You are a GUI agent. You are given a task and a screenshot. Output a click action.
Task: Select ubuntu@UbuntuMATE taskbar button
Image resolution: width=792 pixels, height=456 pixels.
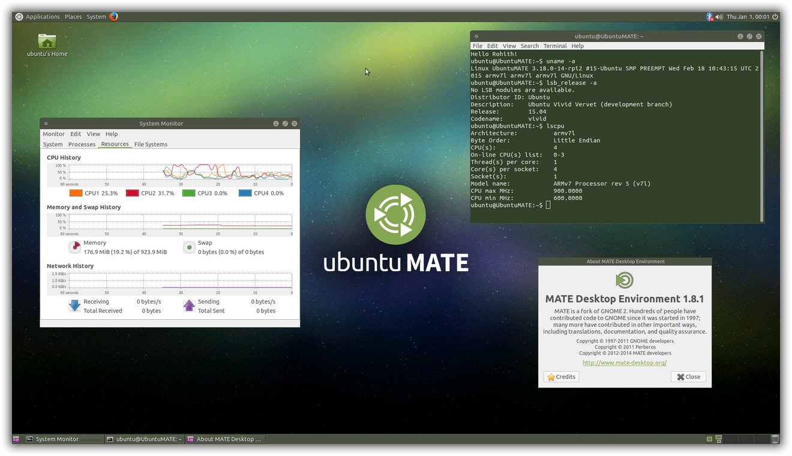tap(144, 439)
